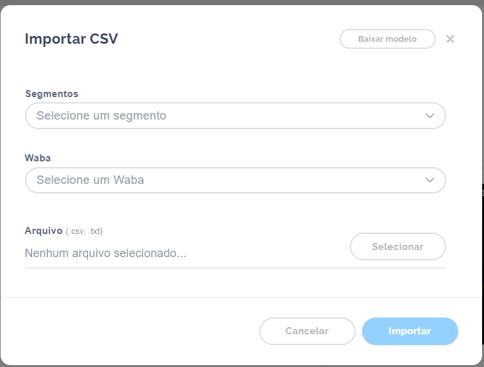Click the Segmentos field label
484x367 pixels.
pos(52,94)
